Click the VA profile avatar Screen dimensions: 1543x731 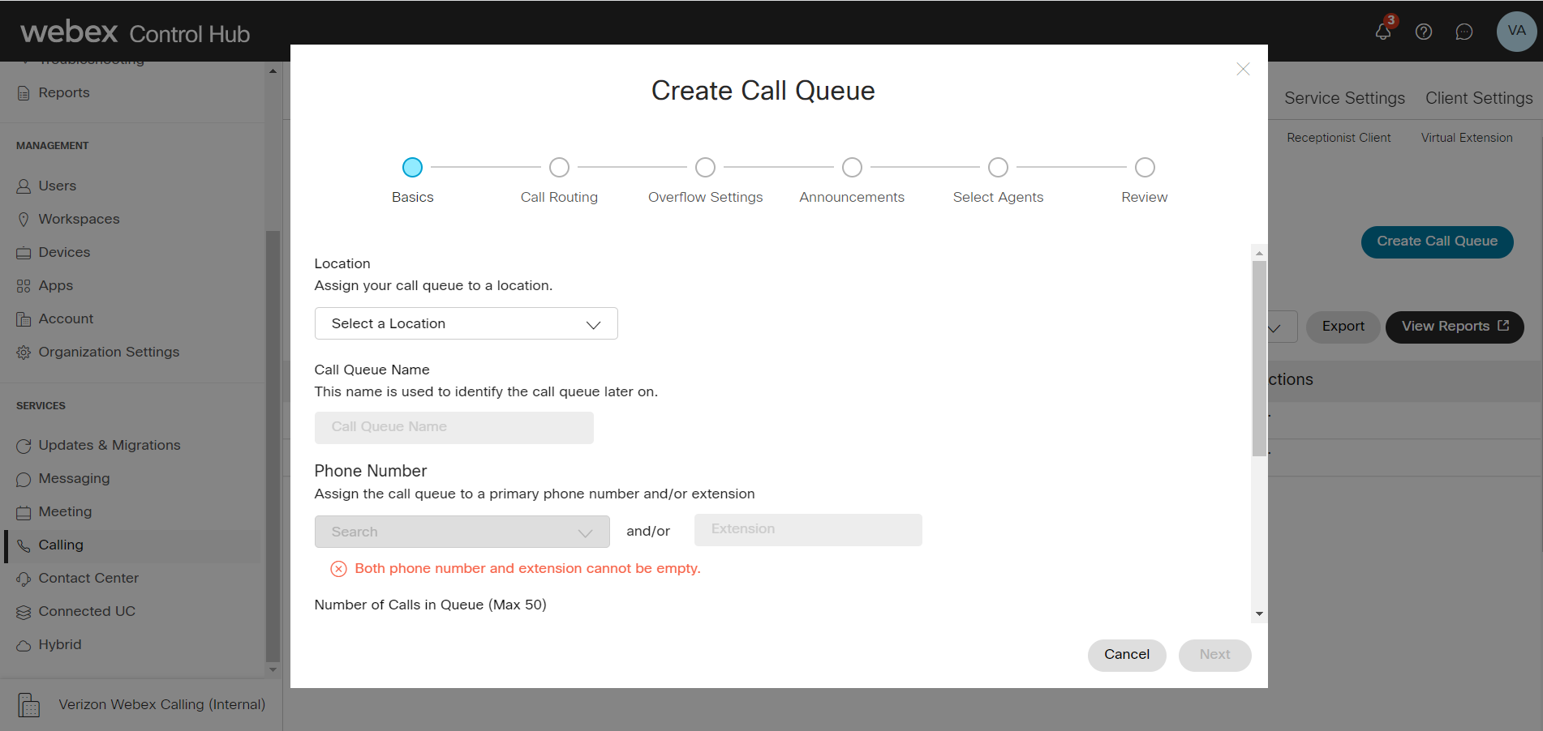tap(1515, 32)
